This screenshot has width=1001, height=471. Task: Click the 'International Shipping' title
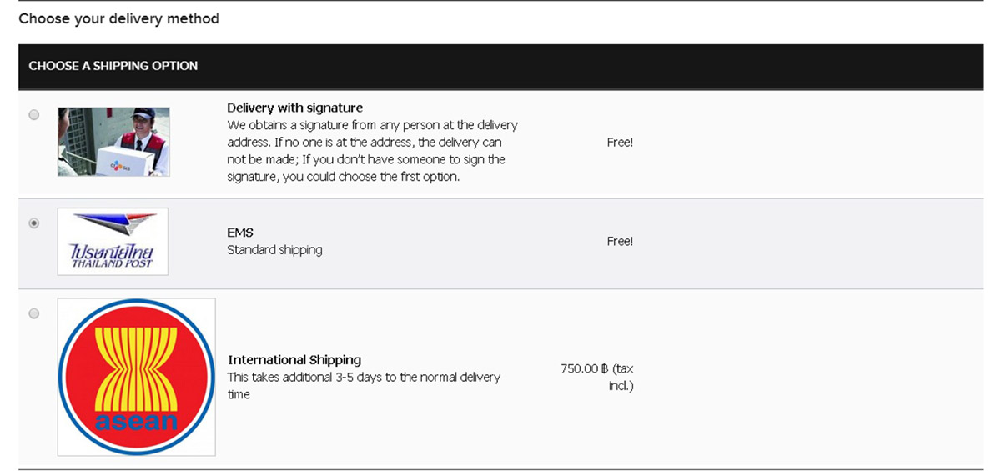(x=294, y=360)
